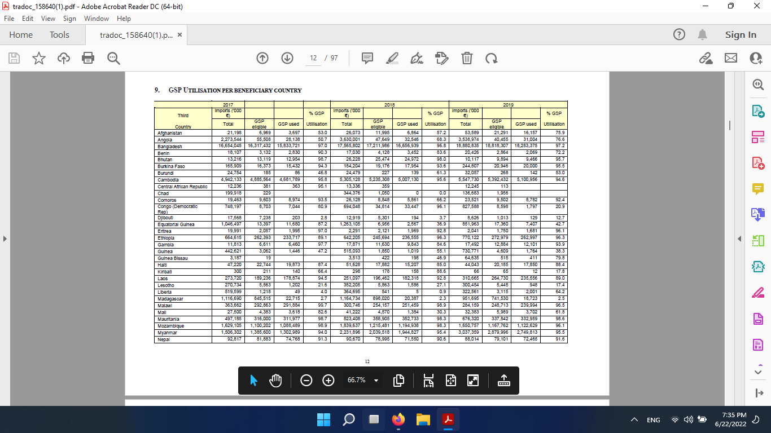Close the tradoc_158640(1).pdf document tab
This screenshot has height=433, width=771.
click(x=179, y=35)
